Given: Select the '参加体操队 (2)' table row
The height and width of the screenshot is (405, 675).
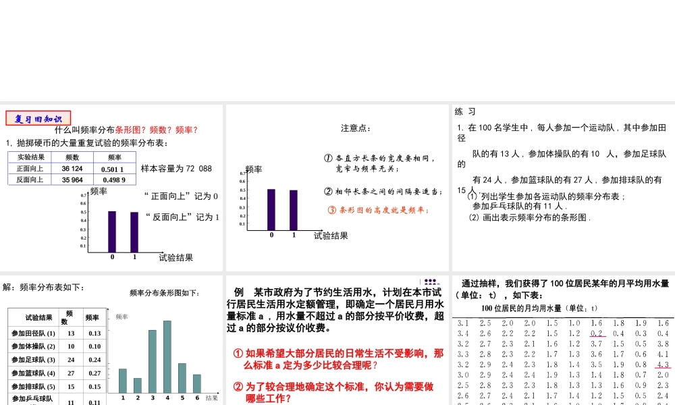Looking at the screenshot, I should pos(57,346).
